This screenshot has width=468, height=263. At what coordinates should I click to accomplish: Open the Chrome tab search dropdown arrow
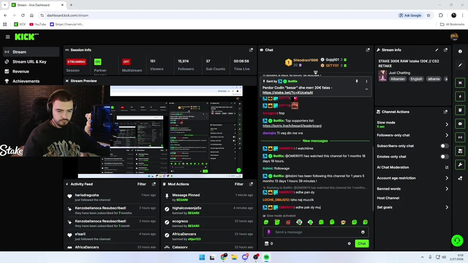click(5, 5)
